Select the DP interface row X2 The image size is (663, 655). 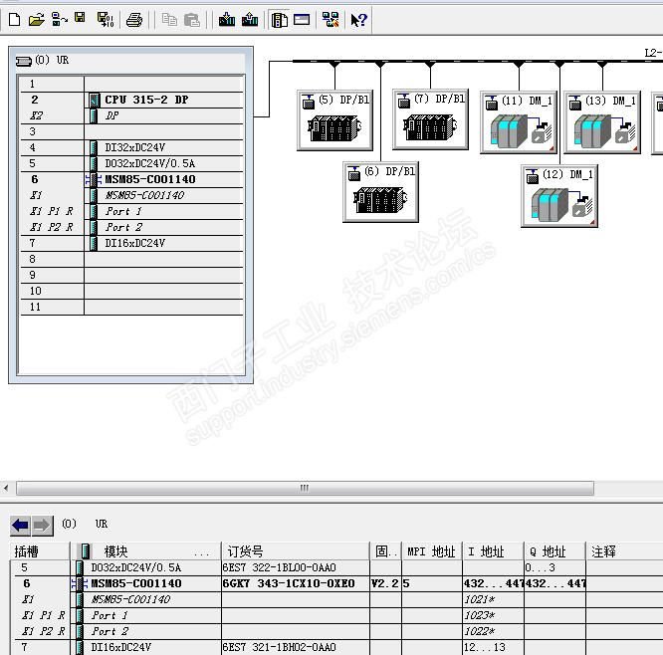131,115
